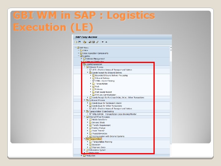
Task: Click the Delete Favorites toolbar icon
Action: pyautogui.click(x=94, y=42)
